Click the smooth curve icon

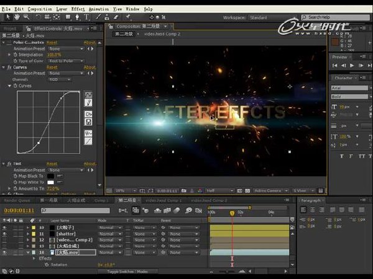tap(88, 133)
